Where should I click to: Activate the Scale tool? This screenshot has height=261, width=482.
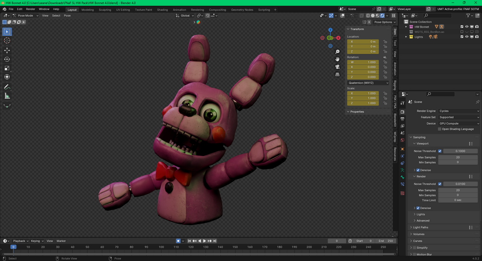pyautogui.click(x=7, y=68)
